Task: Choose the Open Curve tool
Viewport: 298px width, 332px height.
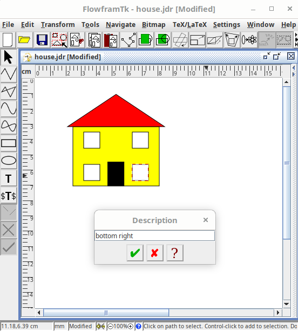Action: click(x=9, y=109)
